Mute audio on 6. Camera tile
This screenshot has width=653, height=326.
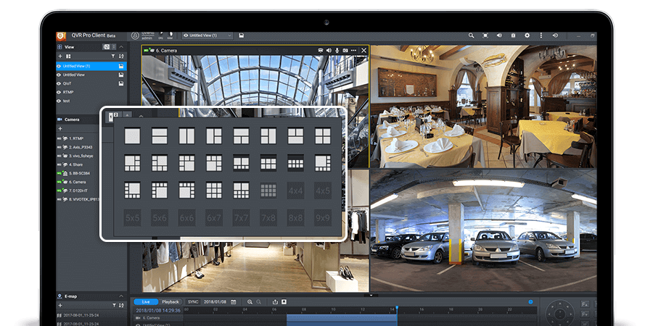pyautogui.click(x=329, y=50)
